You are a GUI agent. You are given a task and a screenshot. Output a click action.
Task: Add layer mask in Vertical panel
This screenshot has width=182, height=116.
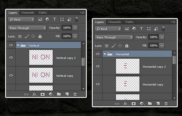pos(42,94)
